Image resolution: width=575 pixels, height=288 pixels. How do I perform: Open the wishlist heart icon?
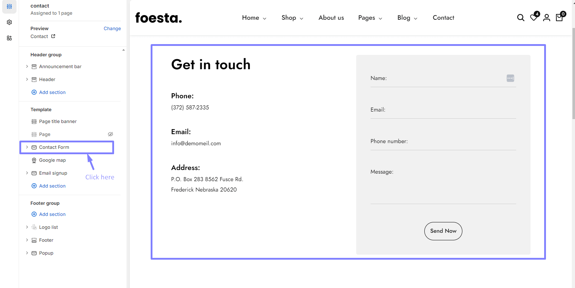point(534,18)
